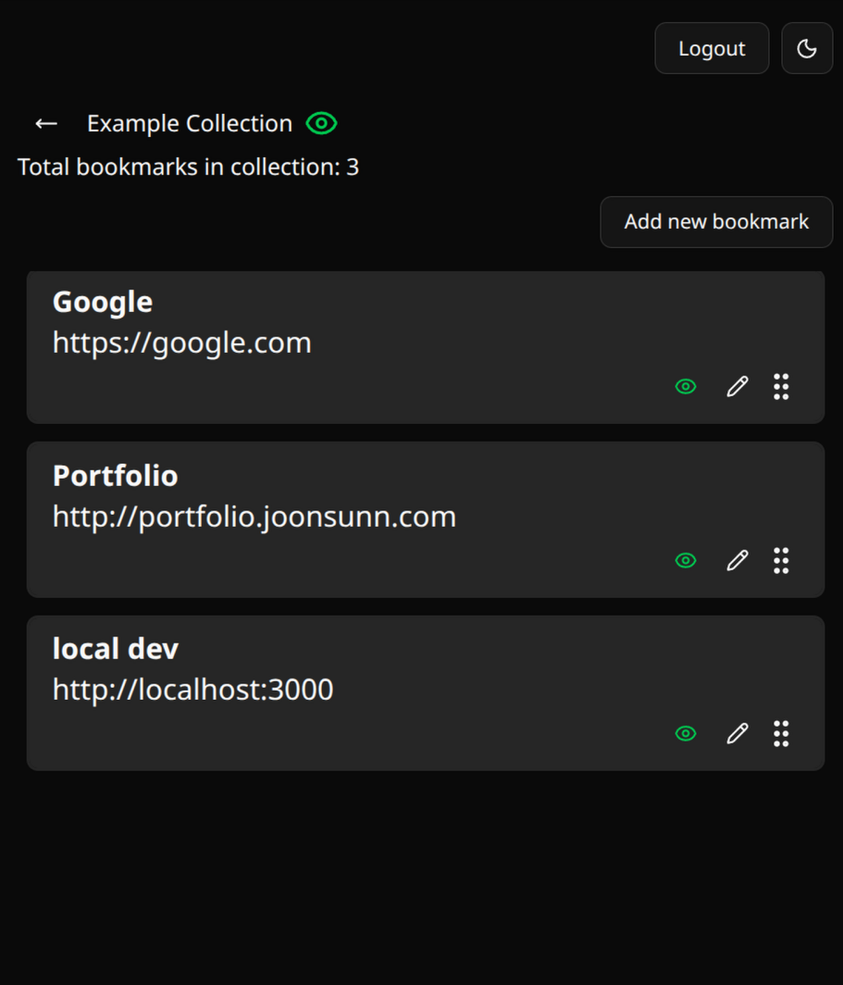Click the back arrow to return to collections

pos(44,123)
